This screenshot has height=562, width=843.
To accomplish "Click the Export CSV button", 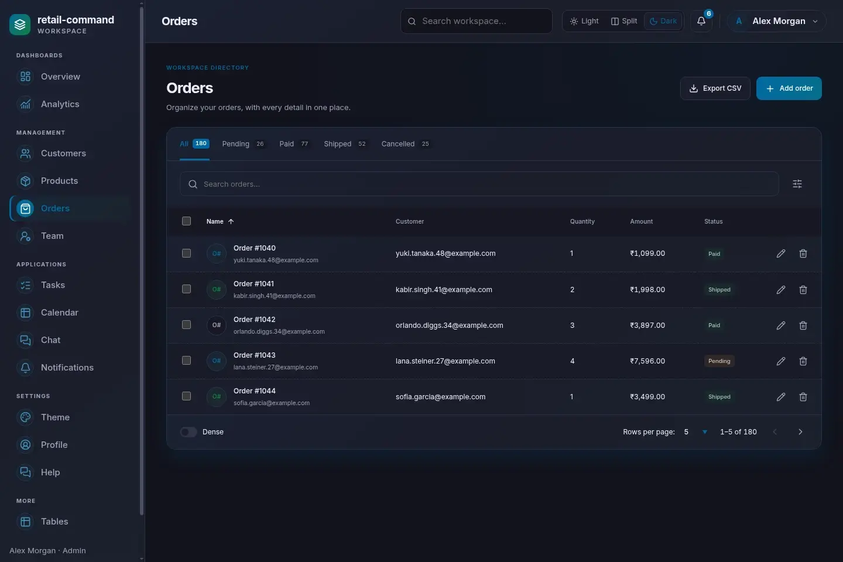I will tap(715, 88).
